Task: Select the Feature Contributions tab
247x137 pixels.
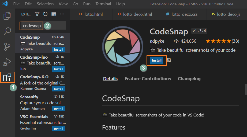Action: (x=148, y=79)
